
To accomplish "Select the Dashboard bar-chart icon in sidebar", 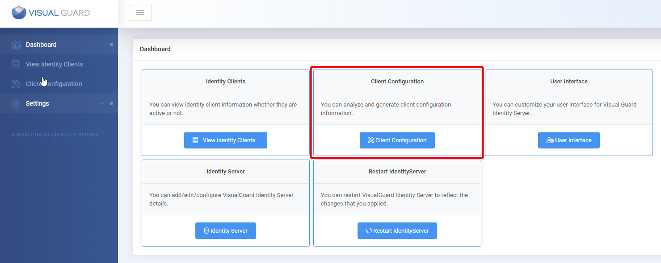I will (16, 44).
